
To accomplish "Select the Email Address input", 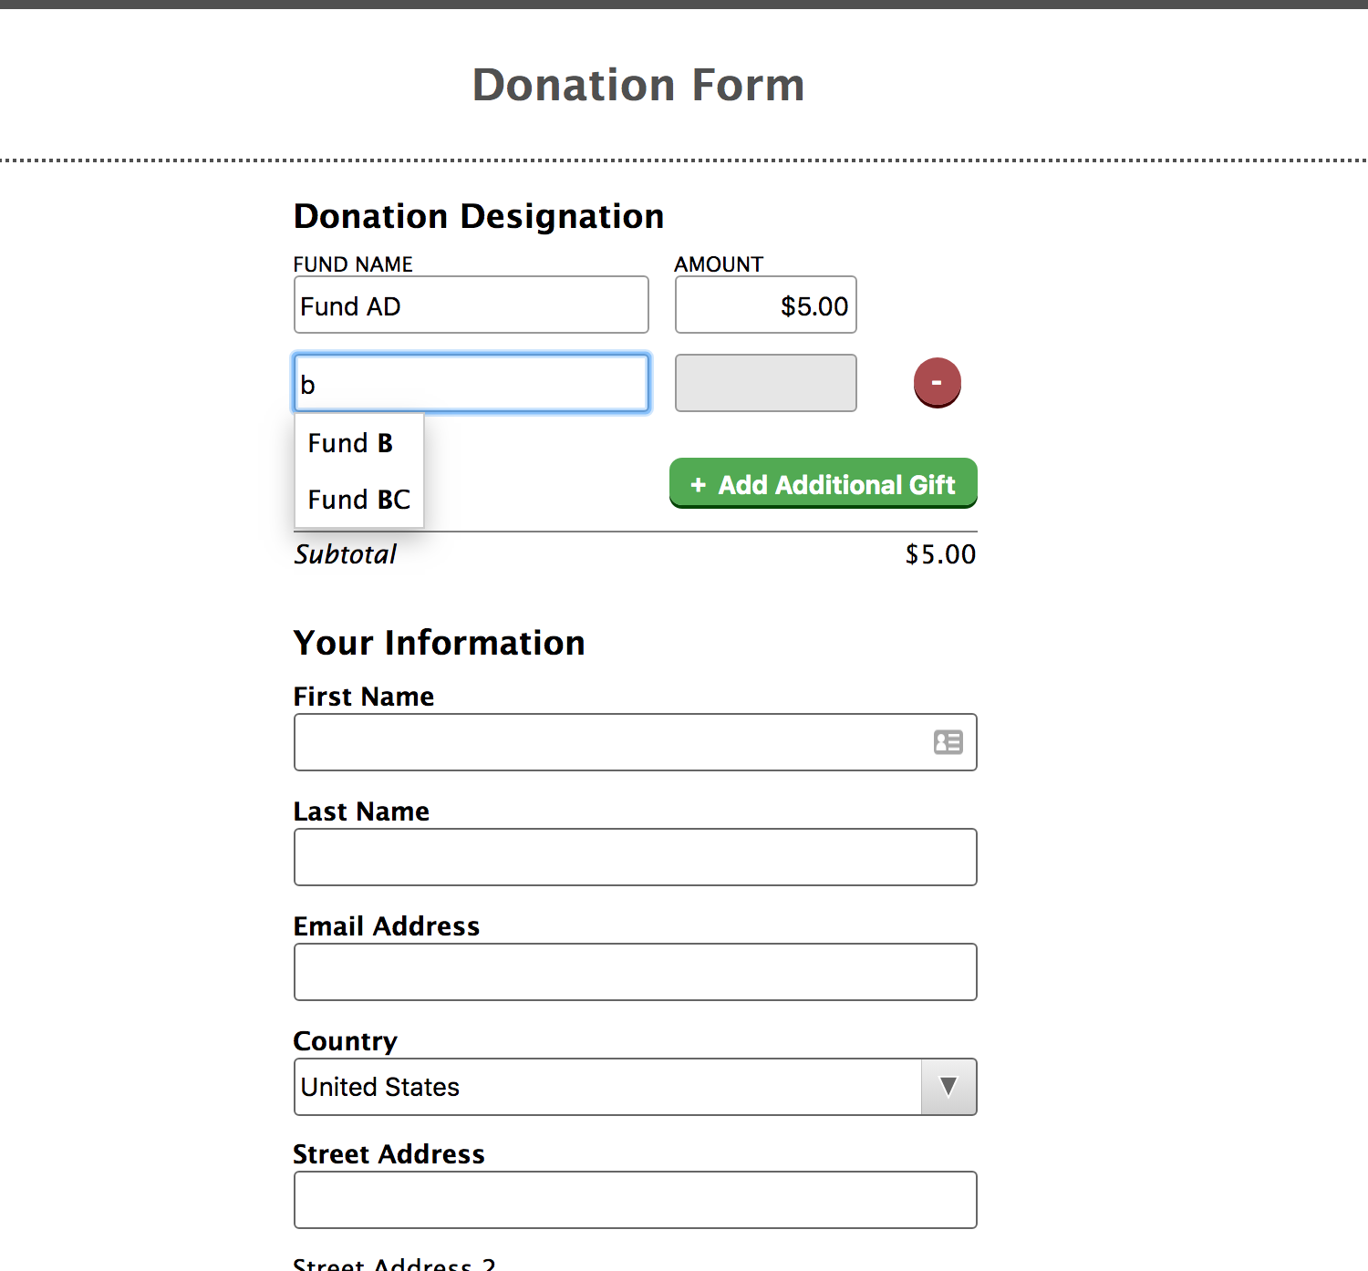I will (x=636, y=972).
